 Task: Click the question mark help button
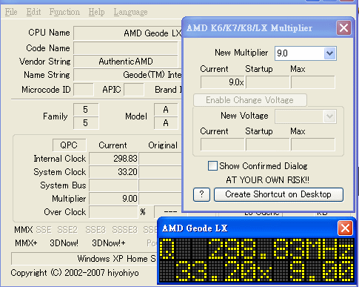[201, 194]
